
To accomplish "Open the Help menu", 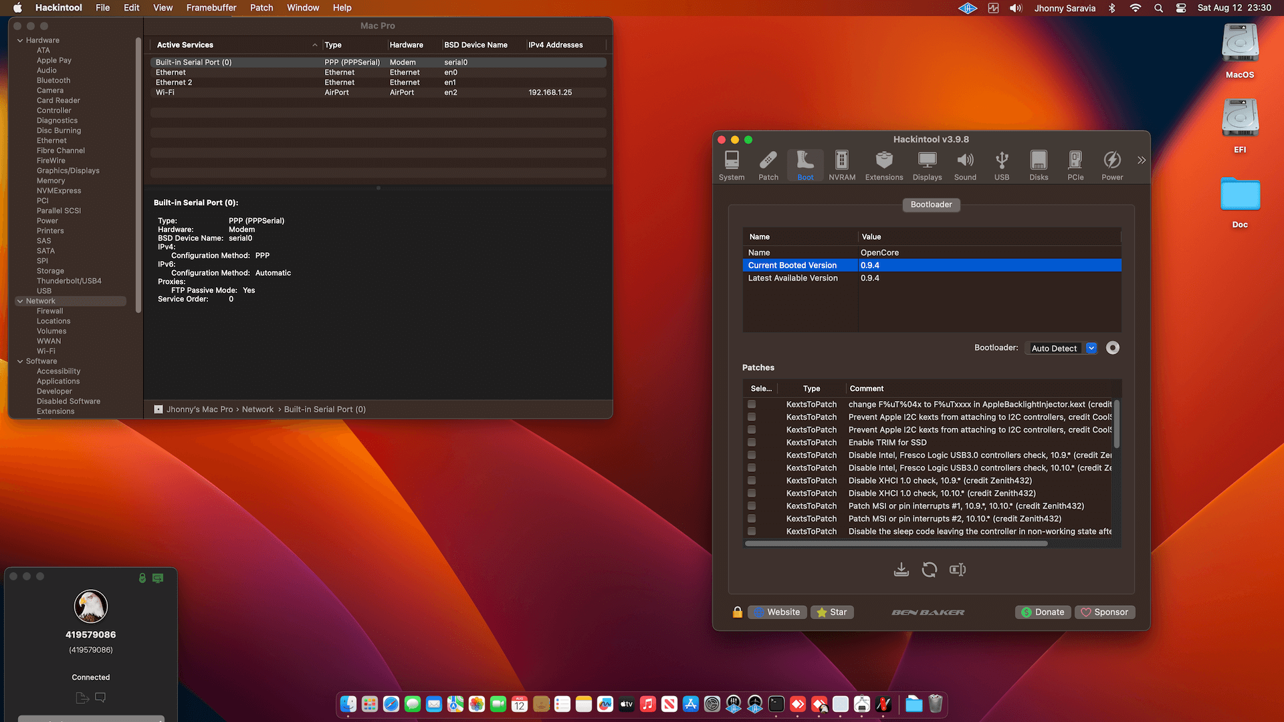I will click(x=342, y=8).
